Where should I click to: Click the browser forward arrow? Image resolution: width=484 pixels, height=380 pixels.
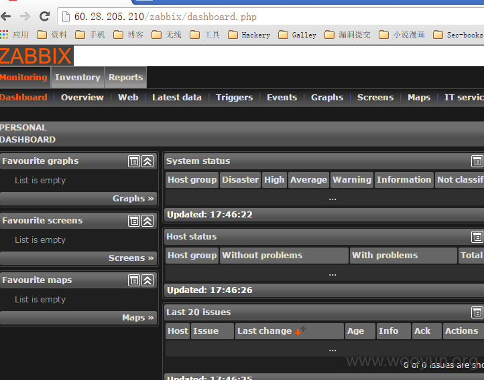pos(25,16)
